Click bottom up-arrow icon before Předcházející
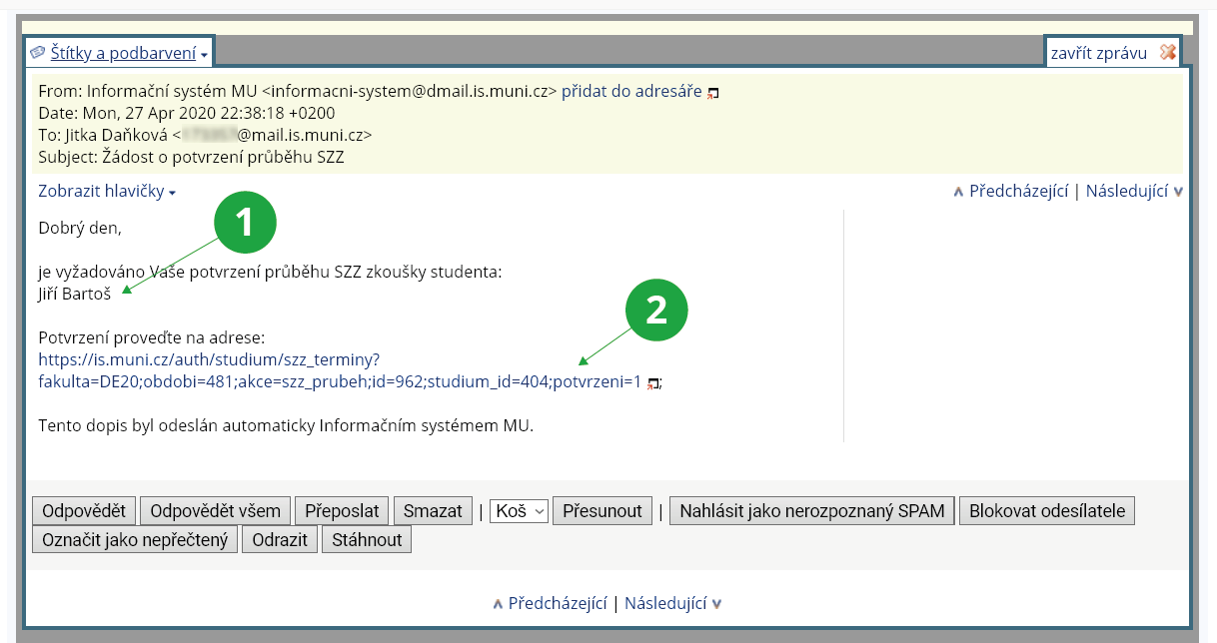 point(498,604)
